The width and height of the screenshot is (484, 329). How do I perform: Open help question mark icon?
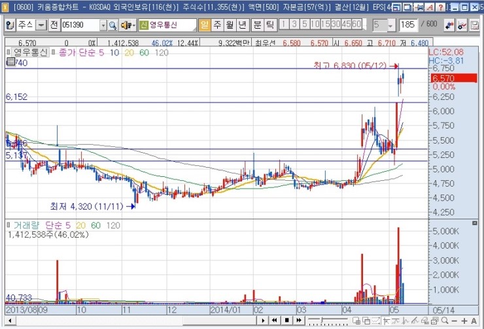[441, 7]
